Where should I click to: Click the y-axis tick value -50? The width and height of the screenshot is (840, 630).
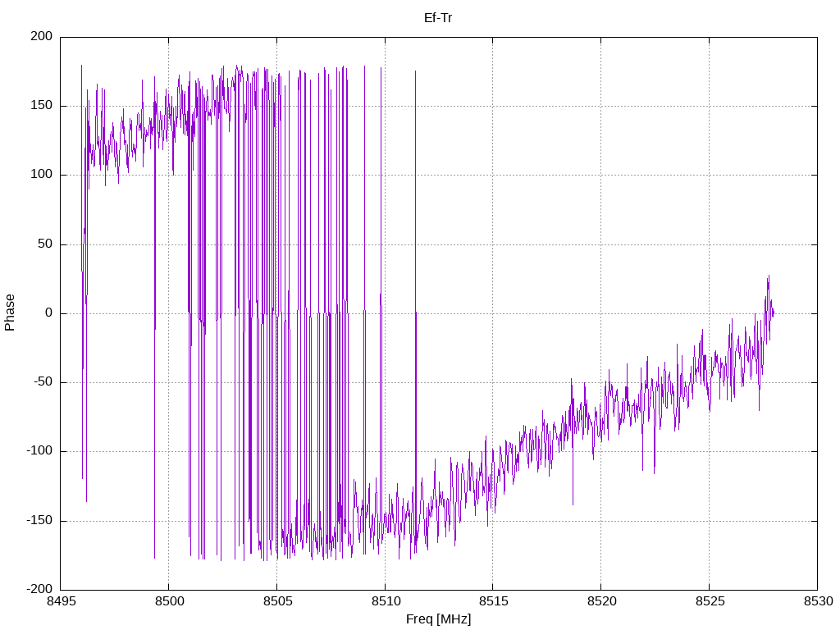coord(43,382)
